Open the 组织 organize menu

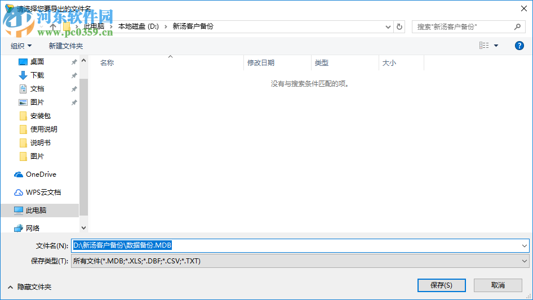pos(21,46)
